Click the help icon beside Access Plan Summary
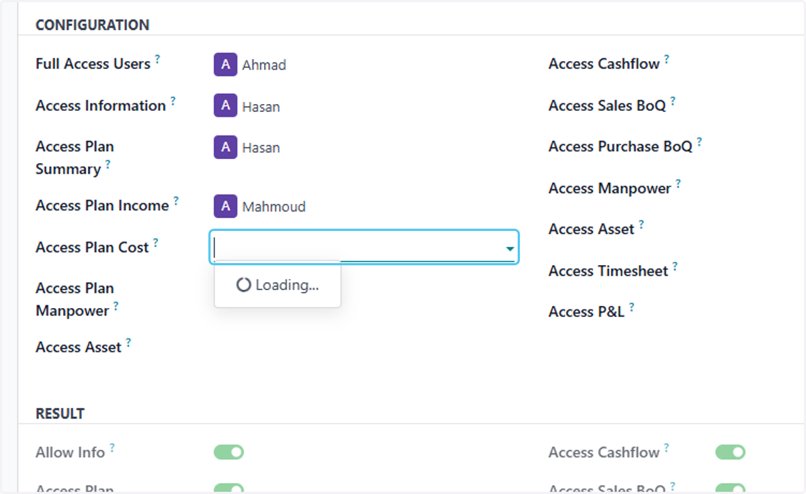This screenshot has height=494, width=806. (107, 164)
